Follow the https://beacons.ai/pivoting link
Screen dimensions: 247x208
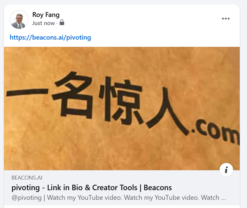click(50, 37)
